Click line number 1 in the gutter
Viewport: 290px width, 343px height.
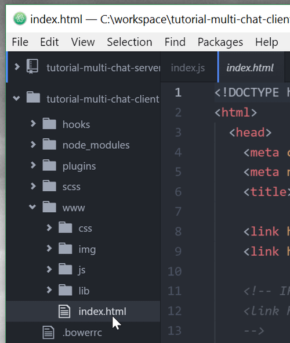pos(178,92)
